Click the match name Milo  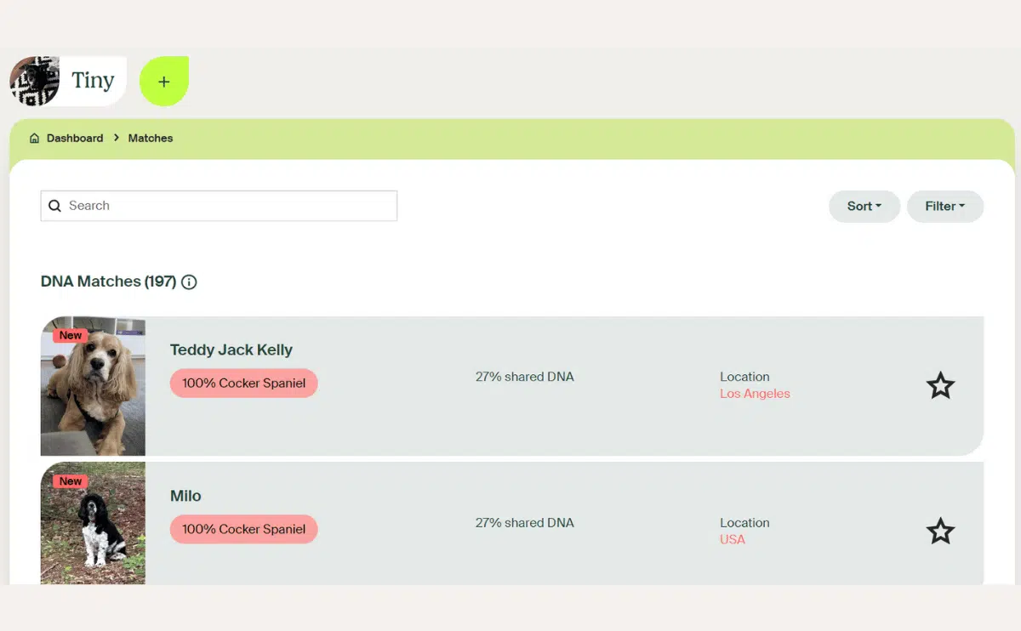(185, 496)
